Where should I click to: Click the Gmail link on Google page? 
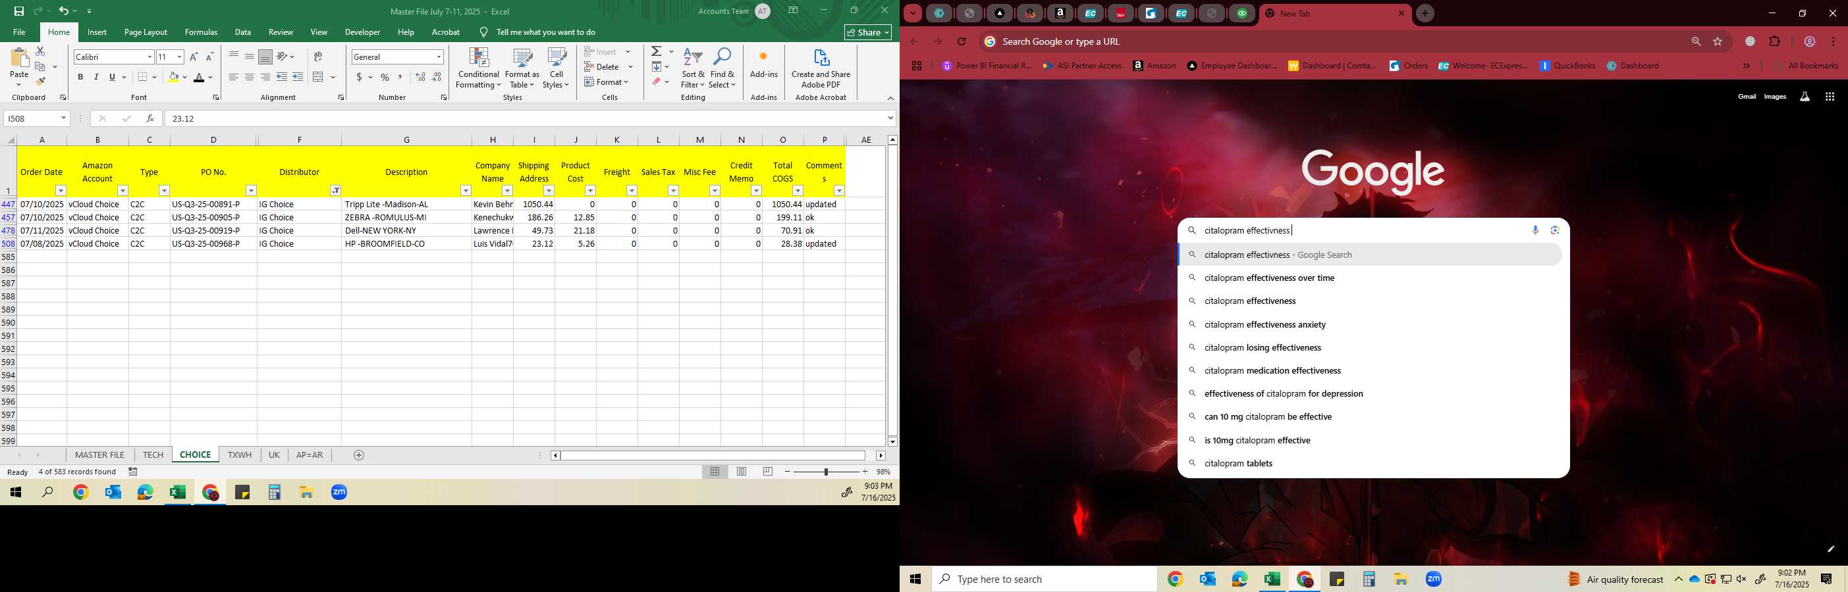click(1747, 97)
